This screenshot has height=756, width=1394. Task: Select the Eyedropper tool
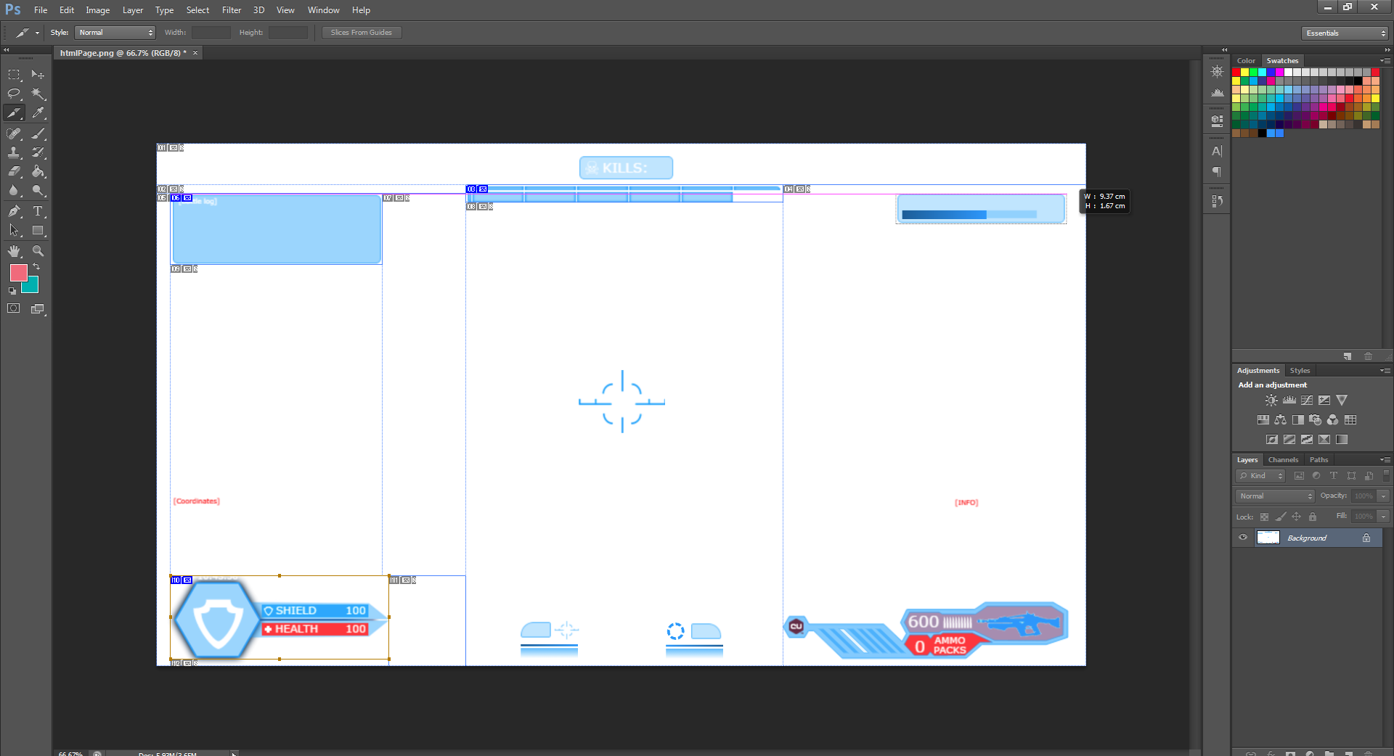point(38,113)
